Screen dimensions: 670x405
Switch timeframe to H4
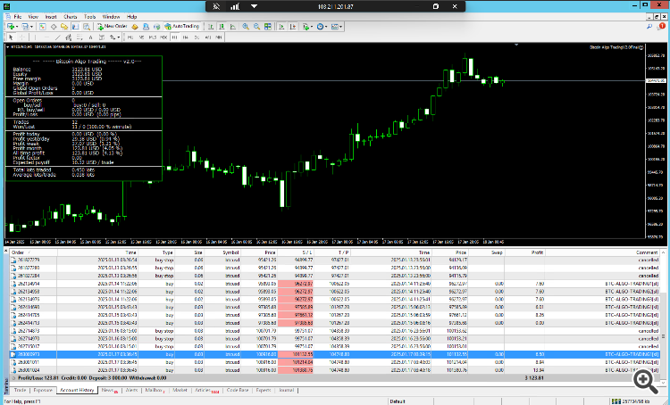(x=186, y=37)
